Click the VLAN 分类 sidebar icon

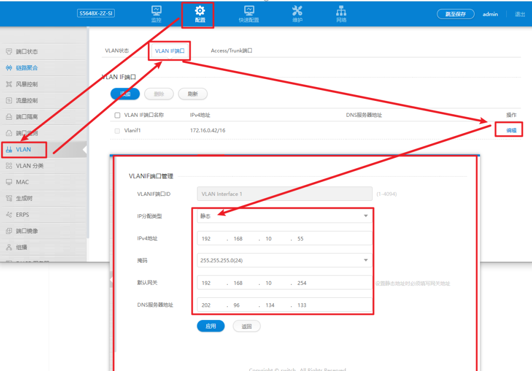pos(9,166)
